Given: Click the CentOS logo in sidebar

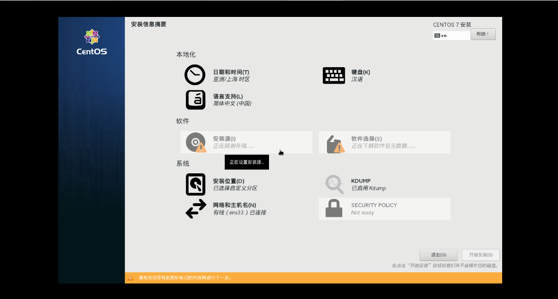Looking at the screenshot, I should click(x=92, y=42).
